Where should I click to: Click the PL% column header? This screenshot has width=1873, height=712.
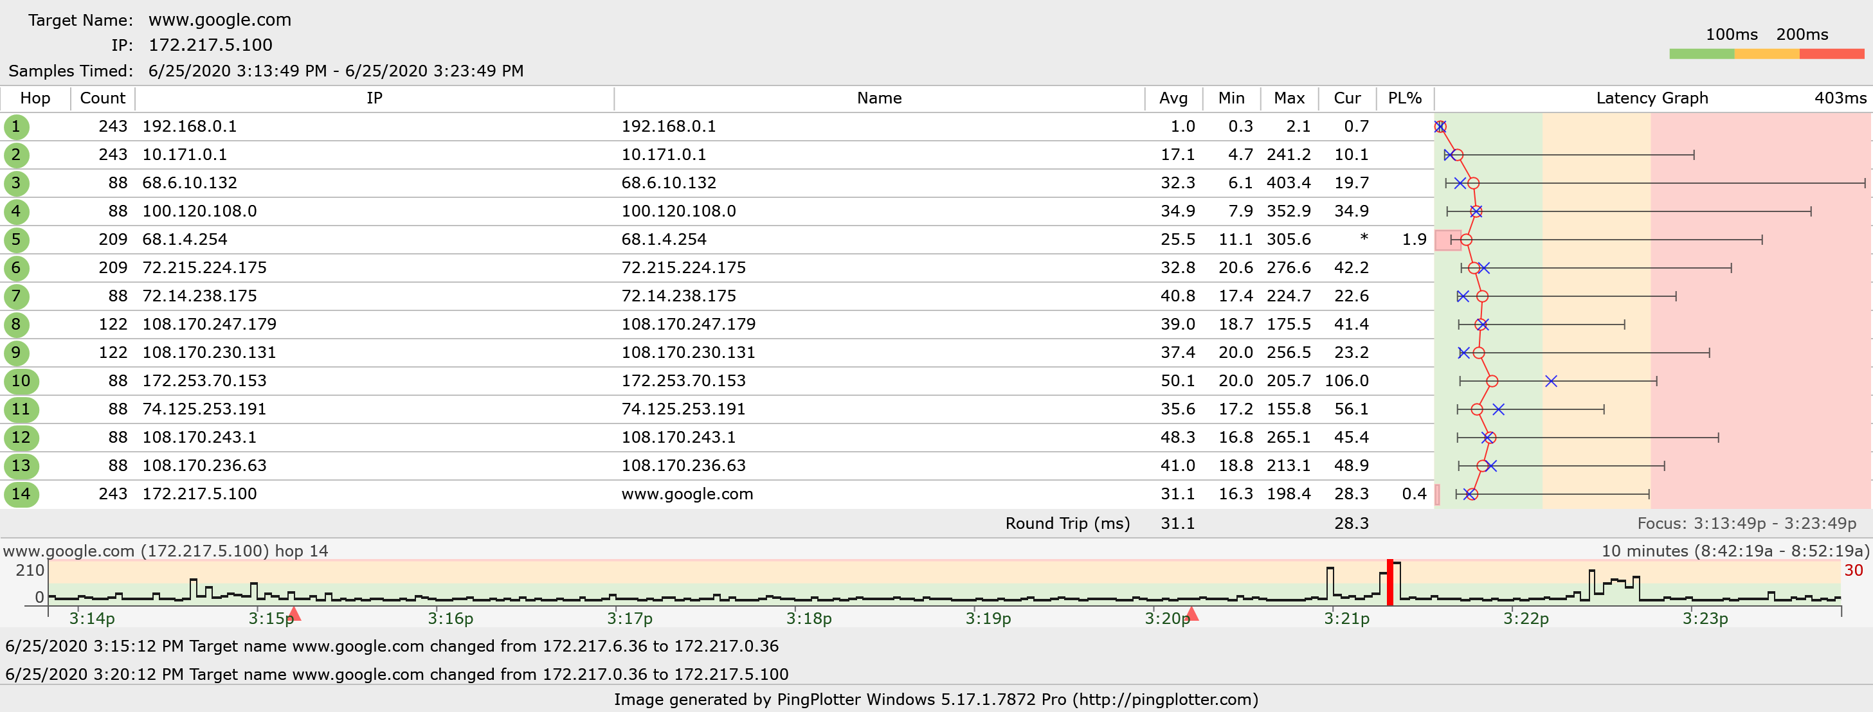[1405, 98]
